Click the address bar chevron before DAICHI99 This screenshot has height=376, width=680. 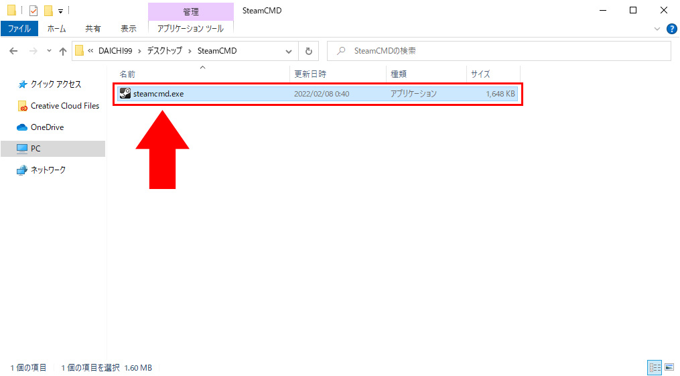click(90, 51)
